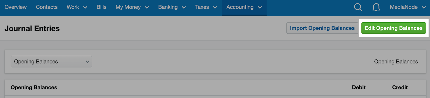Open the search magnifier icon
The width and height of the screenshot is (430, 98).
[358, 7]
